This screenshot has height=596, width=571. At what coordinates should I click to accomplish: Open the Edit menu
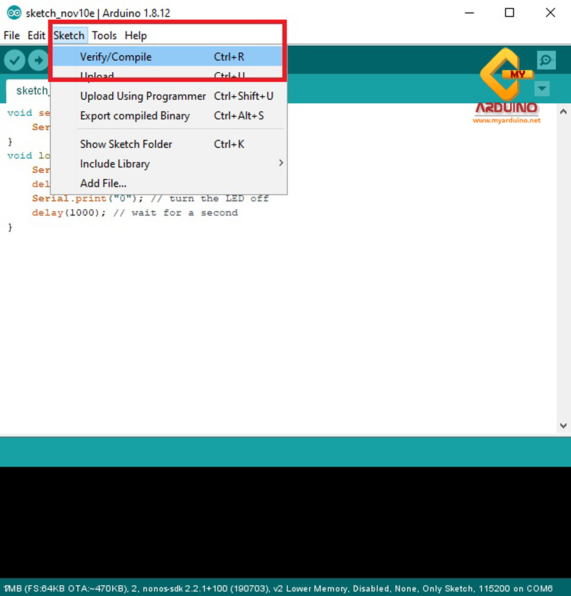tap(36, 35)
